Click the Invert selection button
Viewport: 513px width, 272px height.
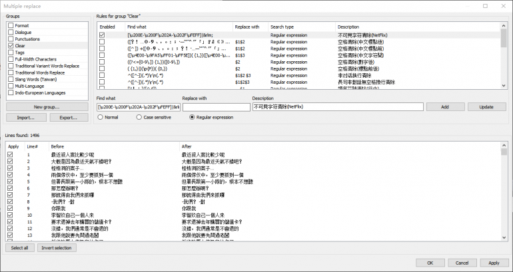[57, 248]
